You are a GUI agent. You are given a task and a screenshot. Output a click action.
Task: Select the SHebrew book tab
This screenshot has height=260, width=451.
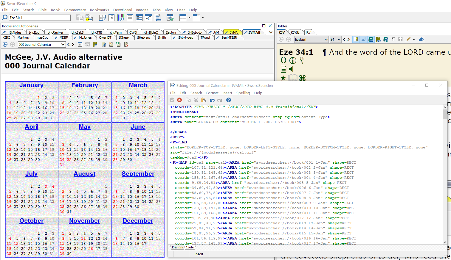pos(143,37)
